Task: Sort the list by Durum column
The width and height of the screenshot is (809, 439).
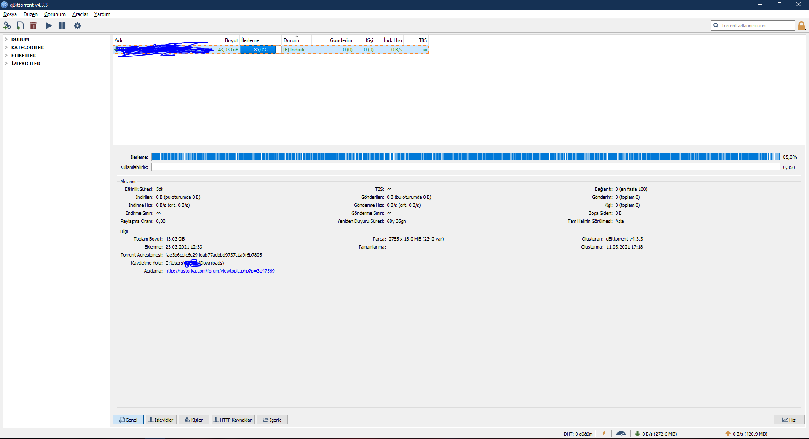Action: 297,40
